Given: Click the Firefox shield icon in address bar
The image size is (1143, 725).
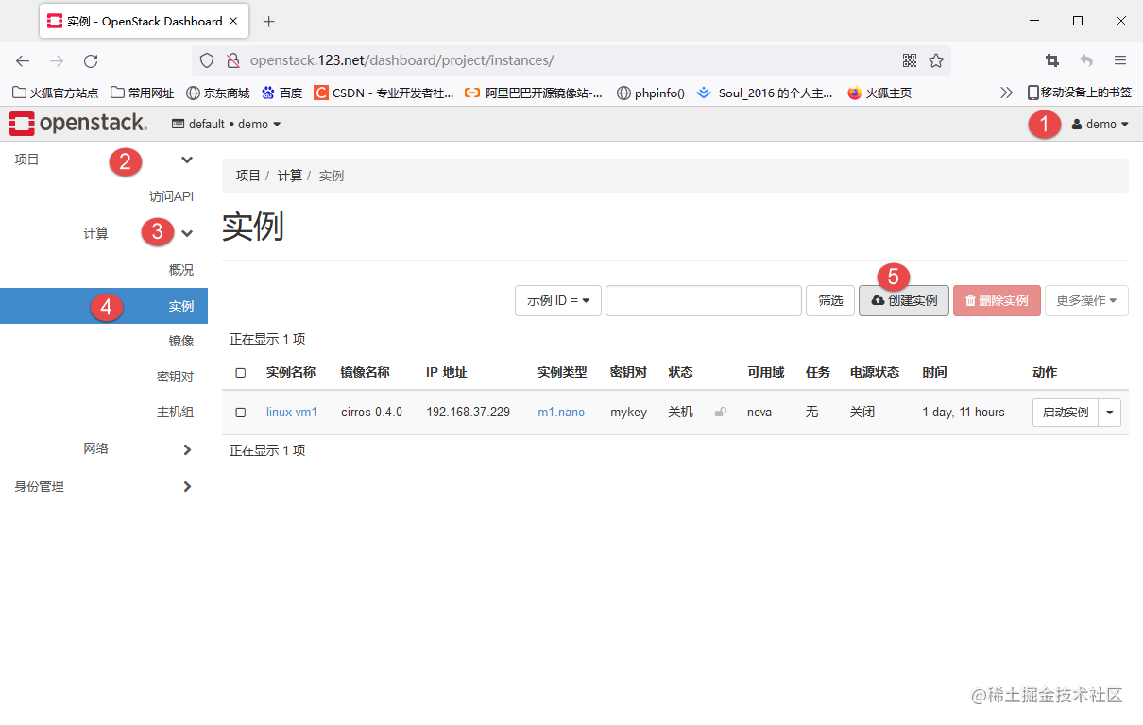Looking at the screenshot, I should [x=207, y=59].
